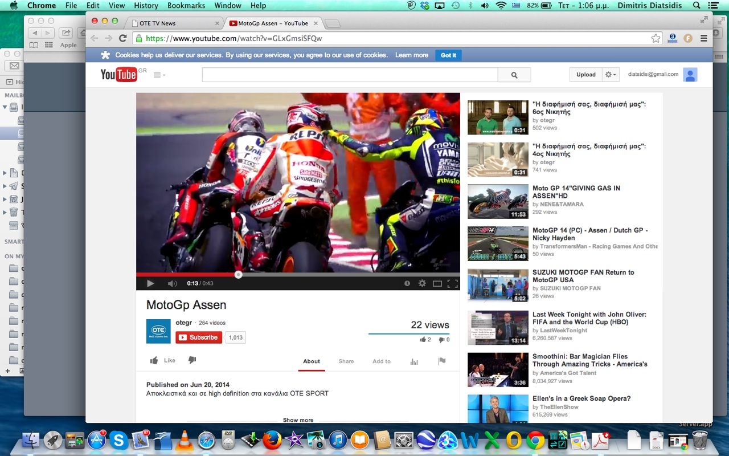
Task: Open diatsidis@gmail.com account link
Action: (653, 74)
